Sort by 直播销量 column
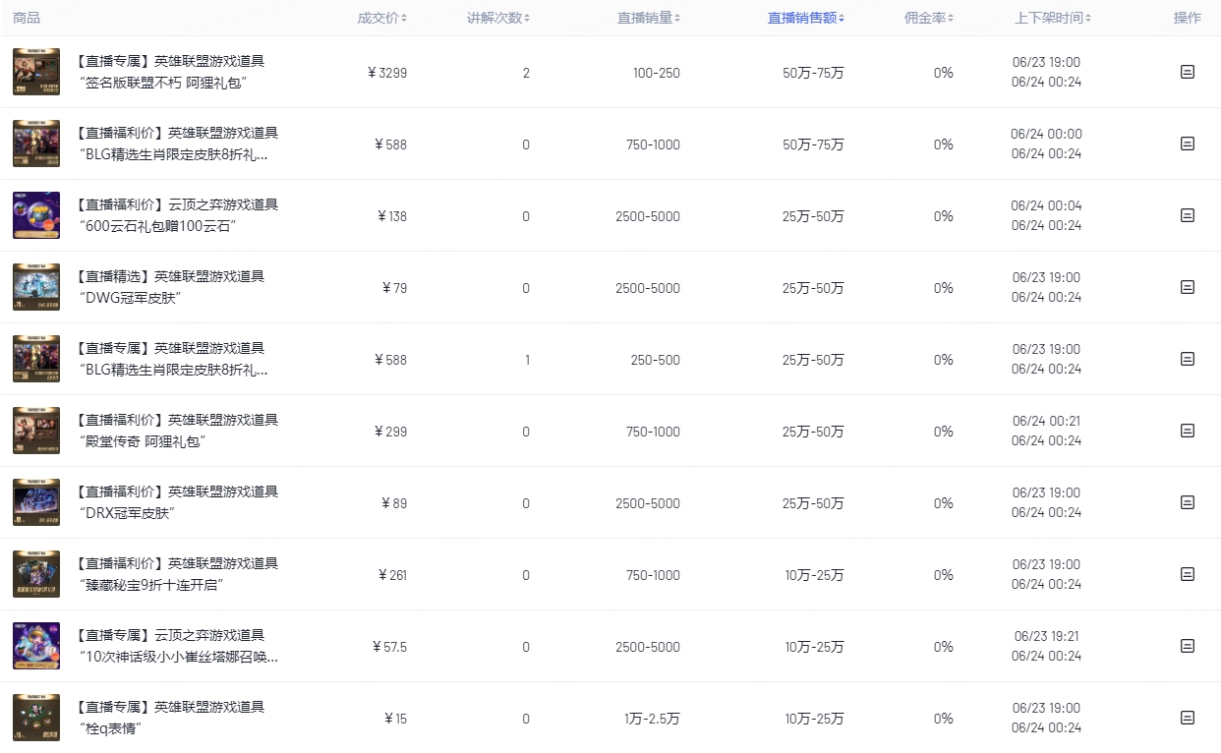Image resolution: width=1221 pixels, height=753 pixels. (649, 18)
